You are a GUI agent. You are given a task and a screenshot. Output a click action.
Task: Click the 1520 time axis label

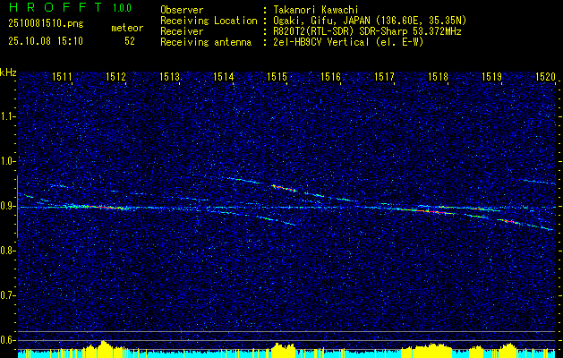[545, 76]
